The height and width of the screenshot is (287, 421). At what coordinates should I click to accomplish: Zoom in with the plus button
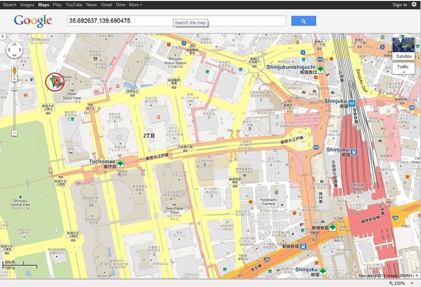pyautogui.click(x=14, y=79)
